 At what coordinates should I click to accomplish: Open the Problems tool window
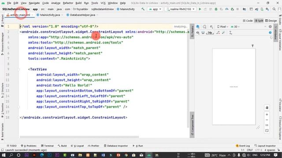point(29,146)
